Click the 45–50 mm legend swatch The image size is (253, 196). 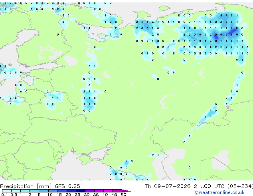(x=117, y=191)
